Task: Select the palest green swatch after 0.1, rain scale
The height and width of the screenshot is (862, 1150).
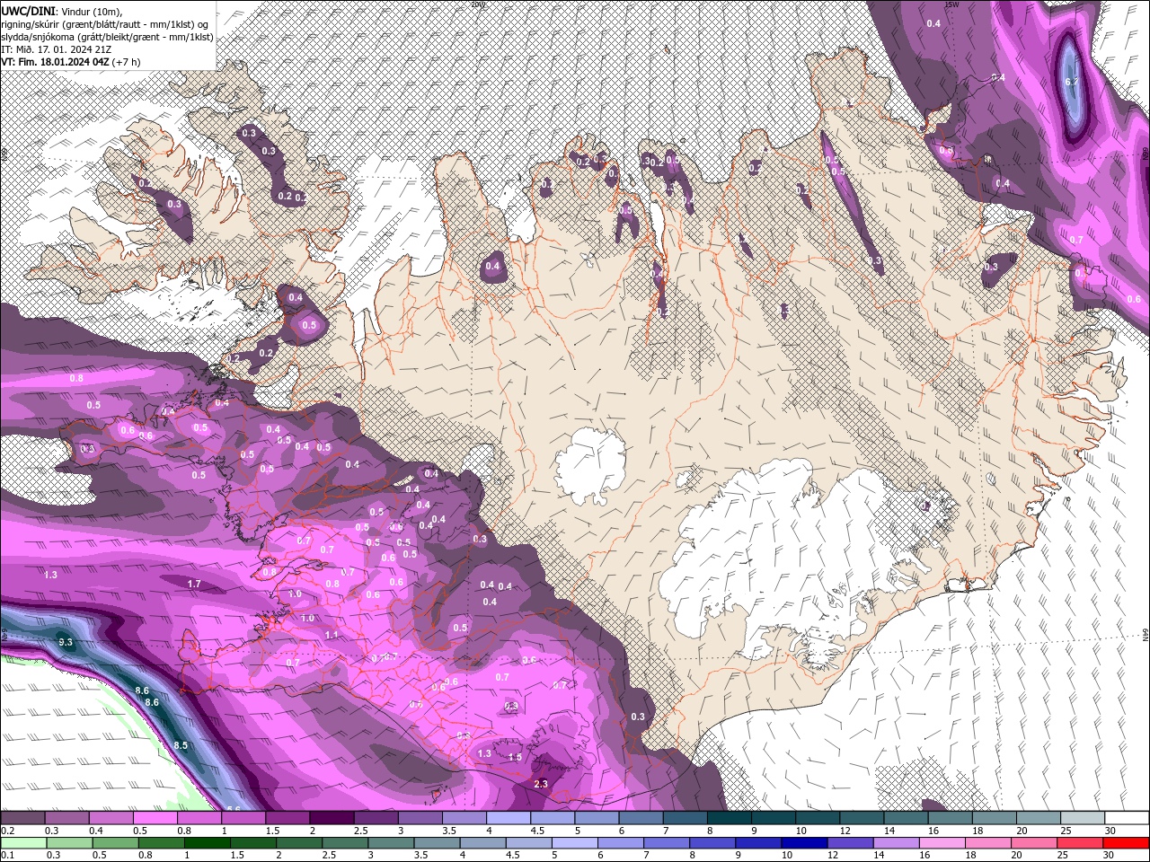Action: tap(24, 842)
